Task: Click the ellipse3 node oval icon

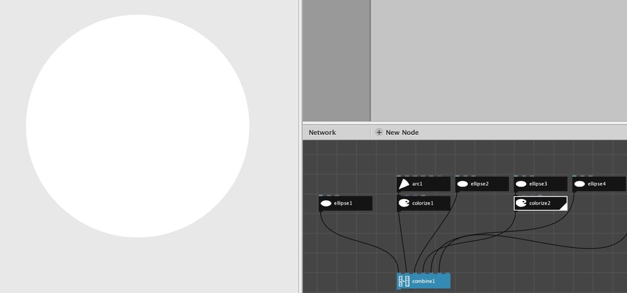Action: pos(521,184)
